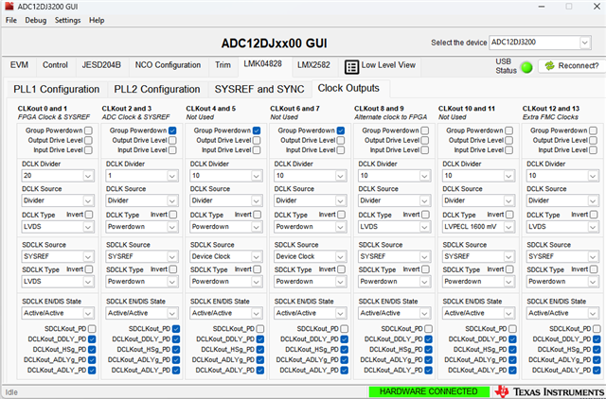Open SDCLK Type dropdown for CLKout 4 and 5

[226, 282]
